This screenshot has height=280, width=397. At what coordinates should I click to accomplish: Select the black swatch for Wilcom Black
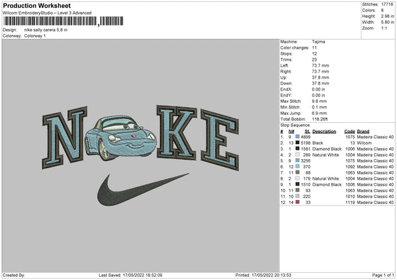pos(298,143)
